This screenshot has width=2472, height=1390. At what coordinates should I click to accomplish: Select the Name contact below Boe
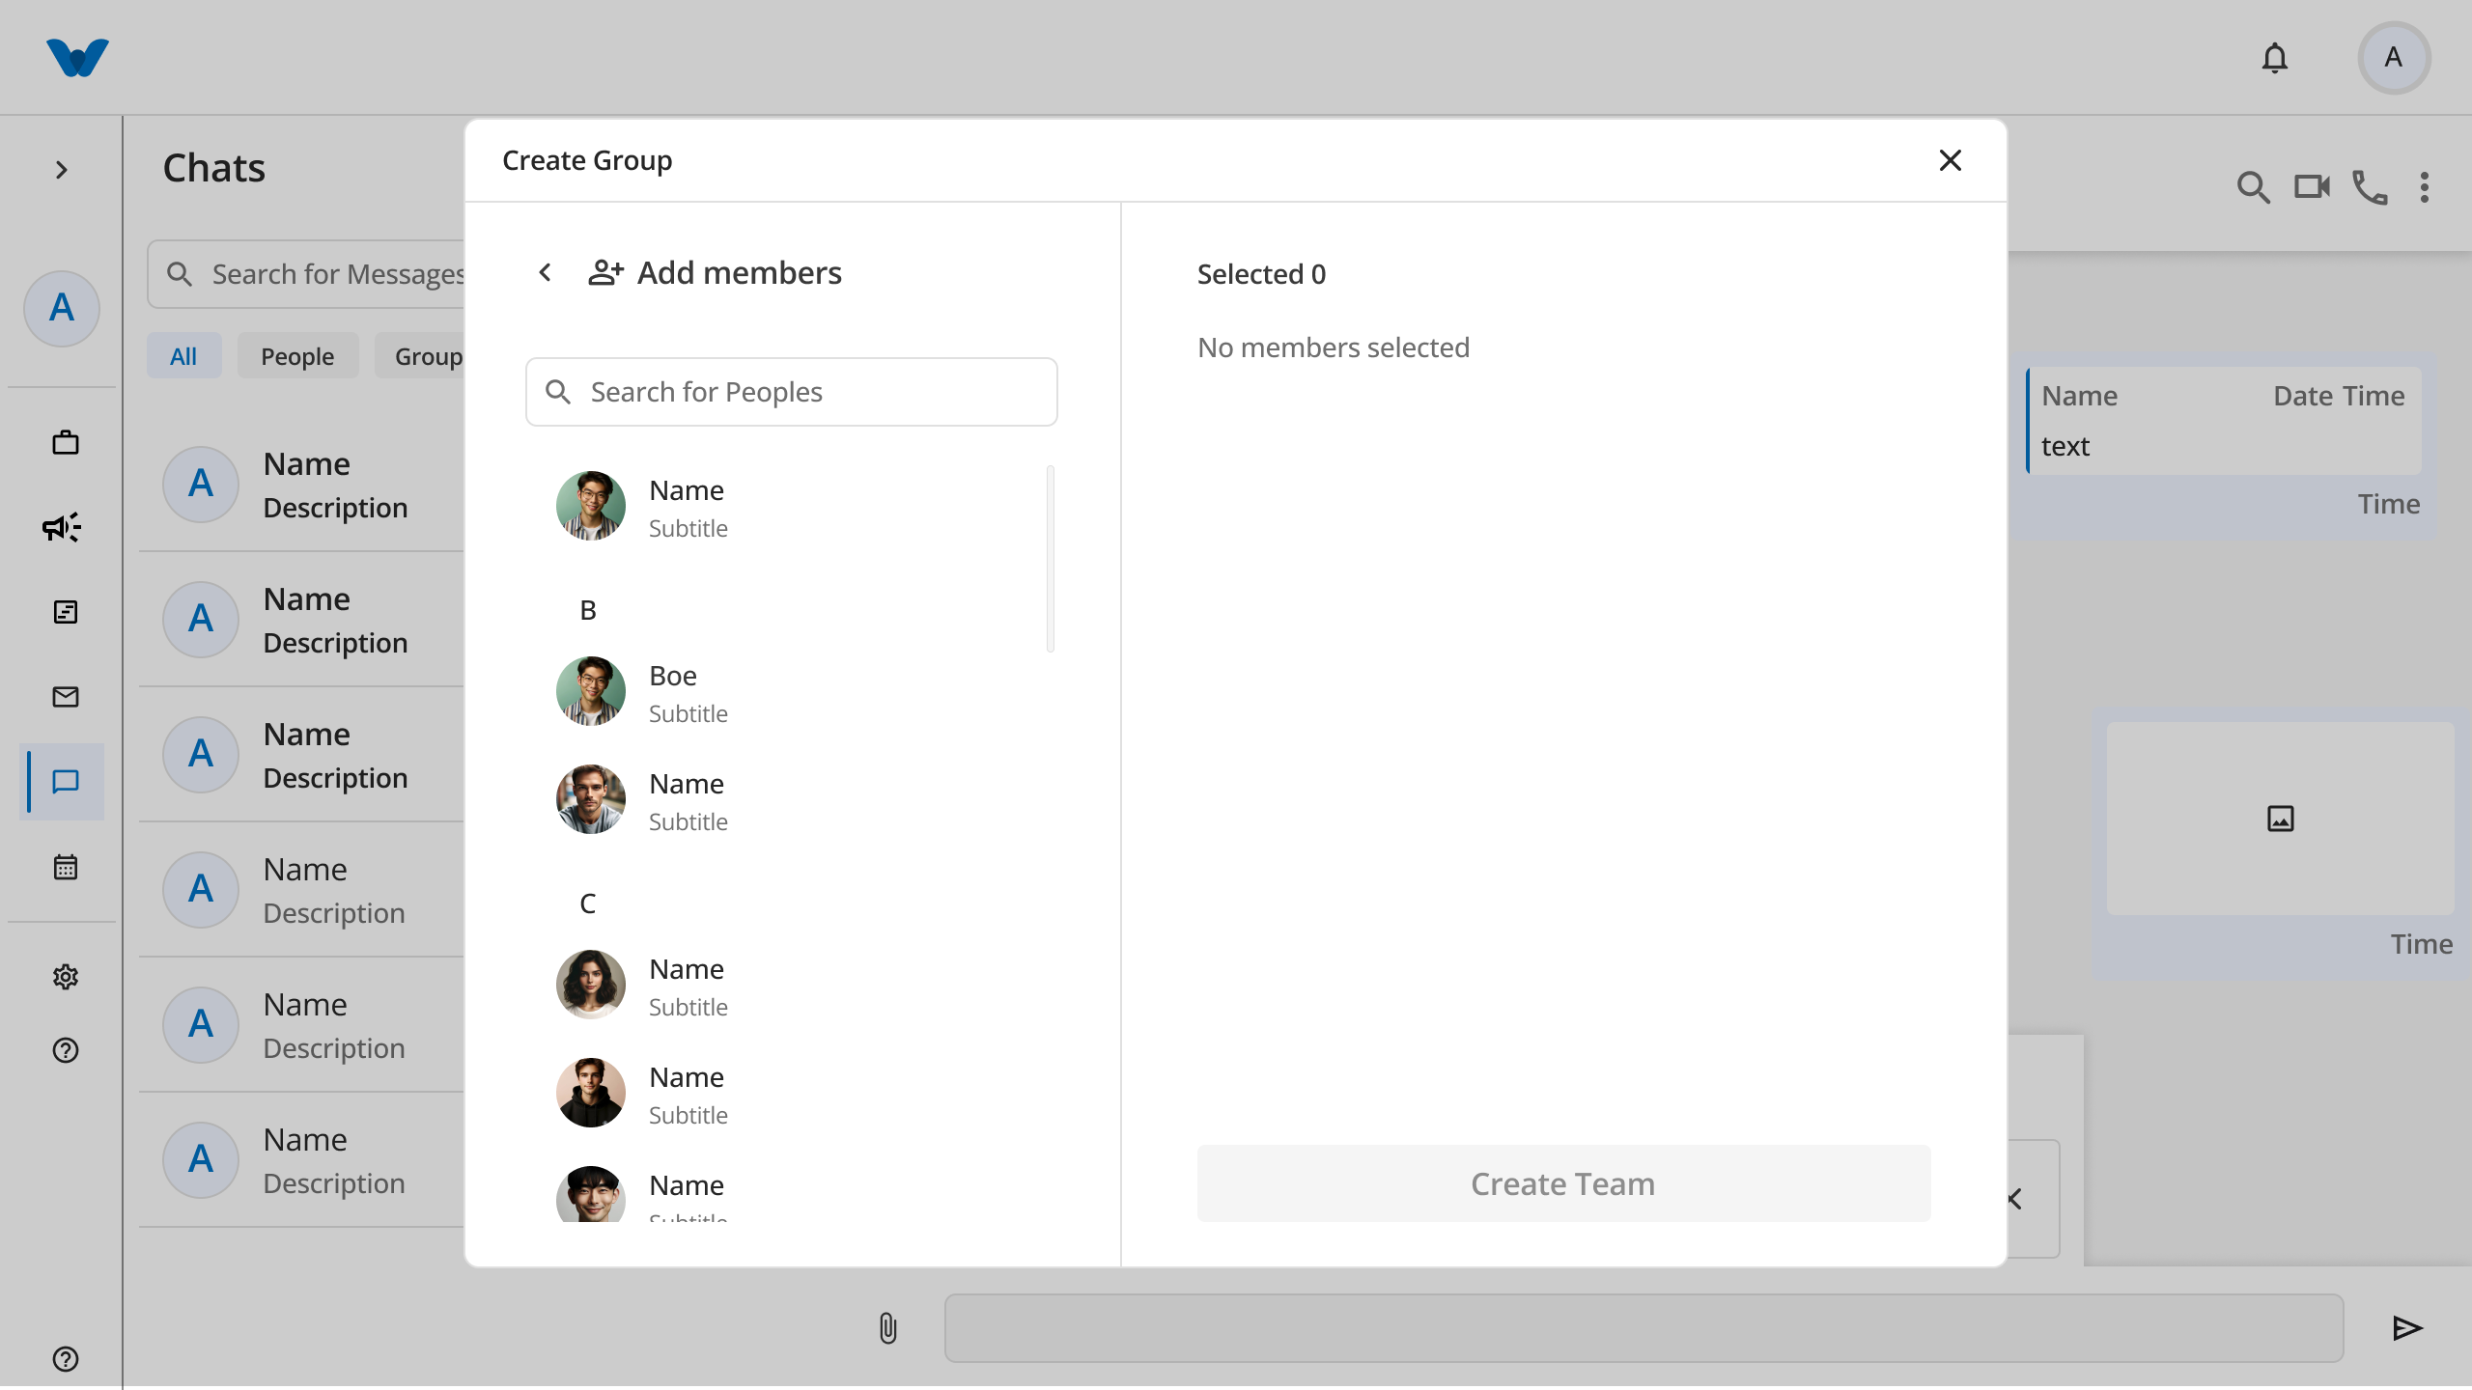[792, 800]
